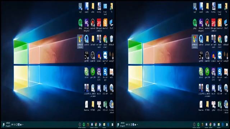The height and width of the screenshot is (129, 230).
Task: Select the This PC computer icon in the right copy
Action: [x=226, y=23]
